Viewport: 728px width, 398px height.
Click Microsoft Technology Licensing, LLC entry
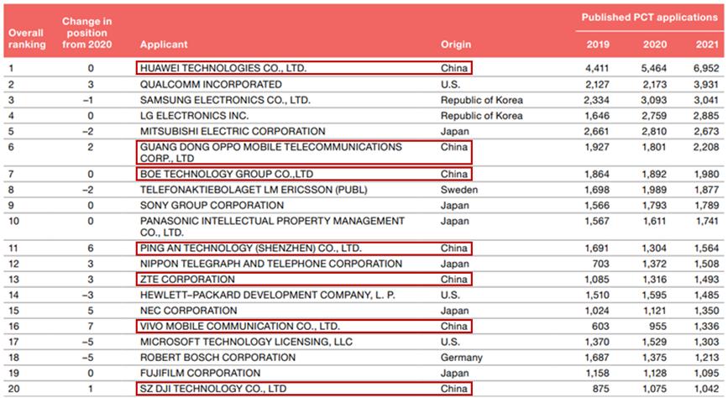(x=235, y=342)
